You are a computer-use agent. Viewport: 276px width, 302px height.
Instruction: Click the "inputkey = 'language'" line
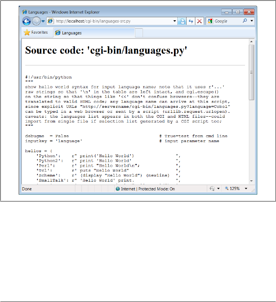tap(54, 141)
